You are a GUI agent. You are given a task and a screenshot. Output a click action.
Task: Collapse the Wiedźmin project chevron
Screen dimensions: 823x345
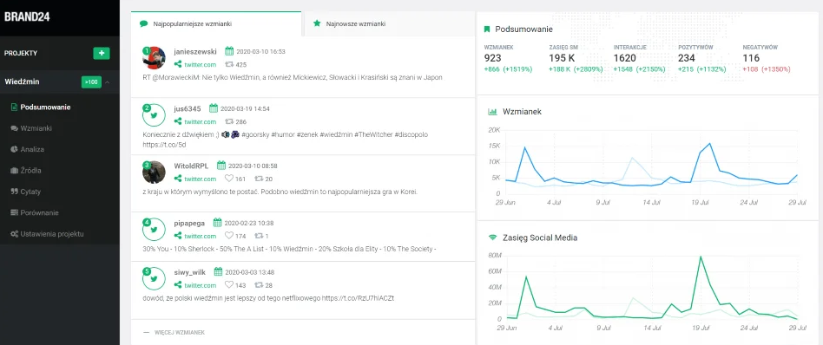pyautogui.click(x=108, y=82)
